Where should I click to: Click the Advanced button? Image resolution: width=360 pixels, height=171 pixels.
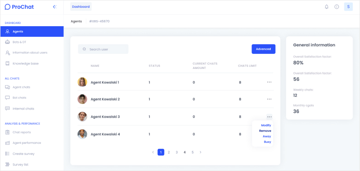(263, 49)
